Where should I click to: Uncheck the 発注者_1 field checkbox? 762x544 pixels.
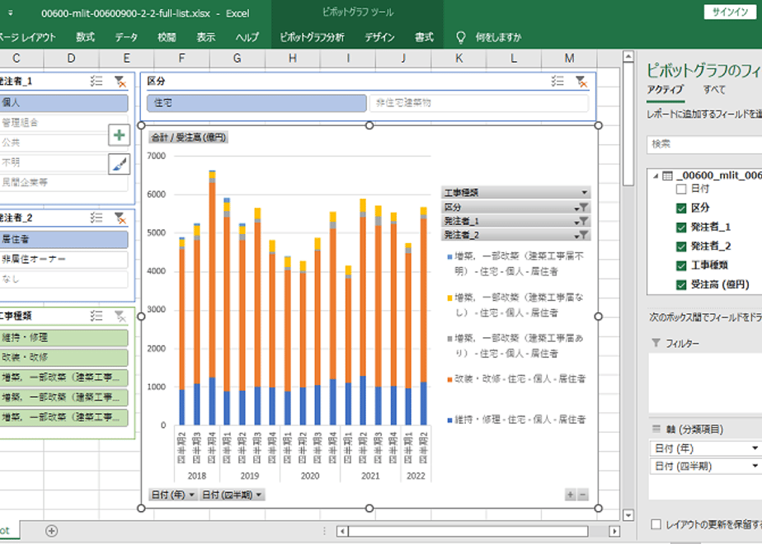click(x=681, y=227)
